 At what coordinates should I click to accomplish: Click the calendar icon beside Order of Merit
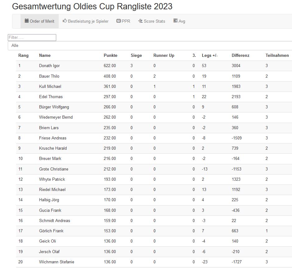click(x=27, y=21)
